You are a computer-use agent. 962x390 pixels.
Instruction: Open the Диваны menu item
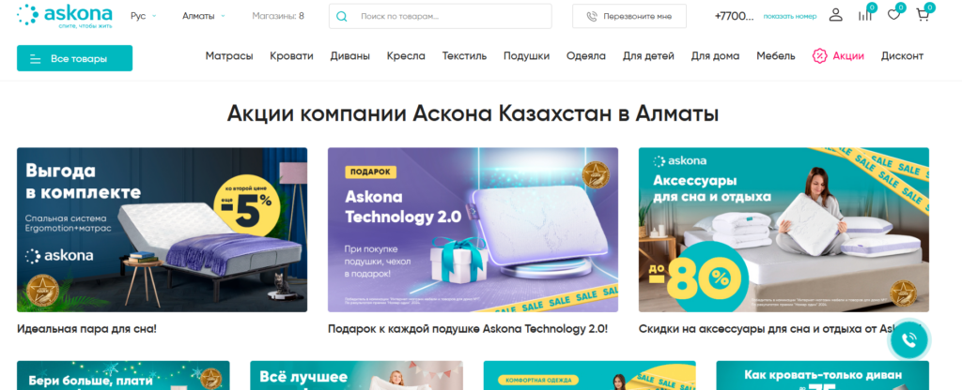(349, 56)
